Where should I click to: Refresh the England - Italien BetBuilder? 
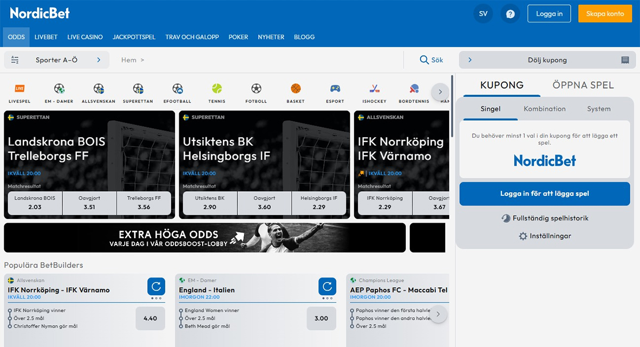click(x=327, y=286)
